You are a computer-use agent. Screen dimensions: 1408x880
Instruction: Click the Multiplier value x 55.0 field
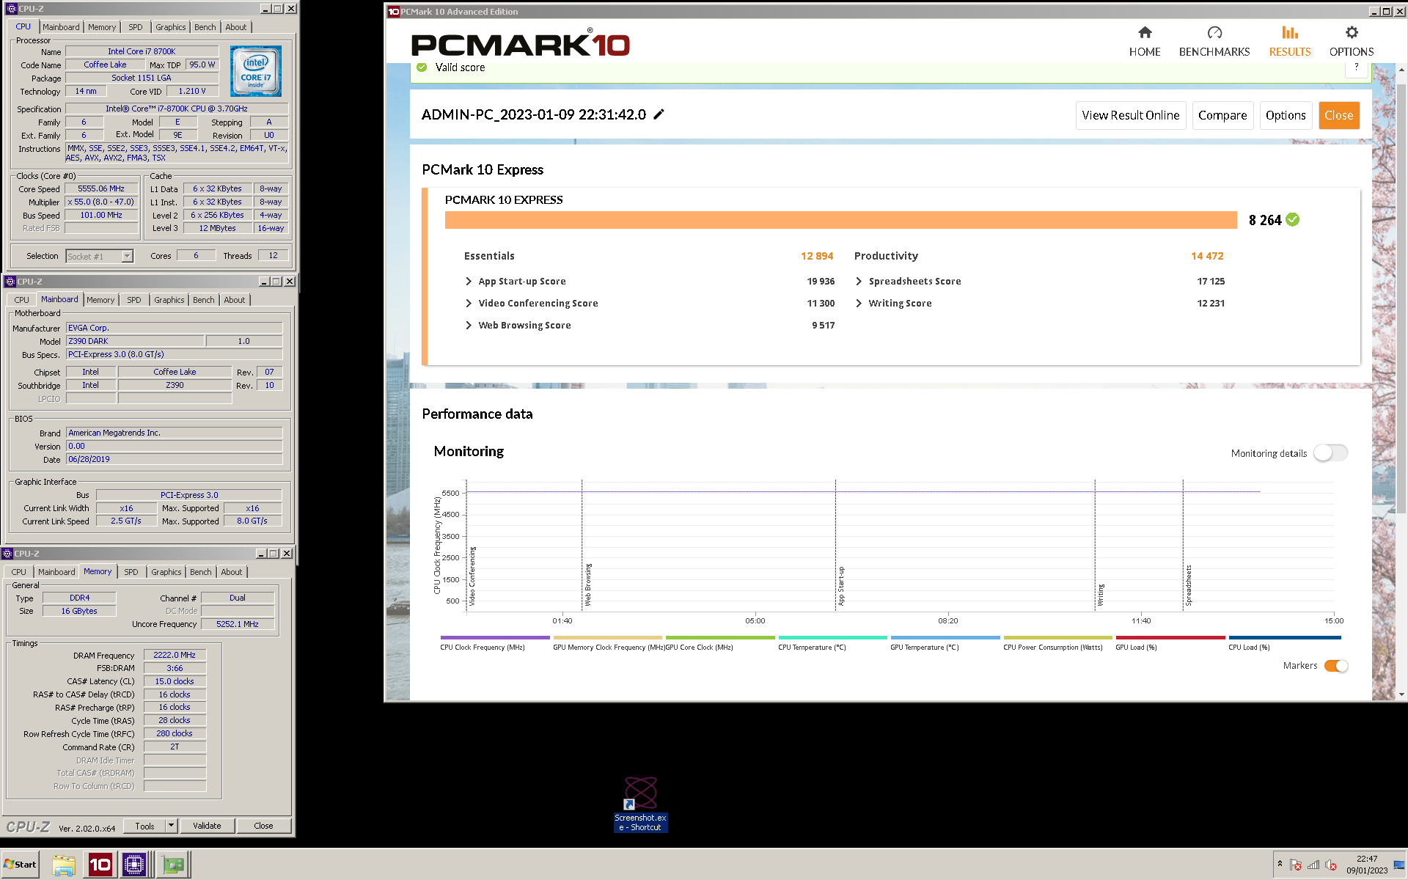tap(101, 202)
